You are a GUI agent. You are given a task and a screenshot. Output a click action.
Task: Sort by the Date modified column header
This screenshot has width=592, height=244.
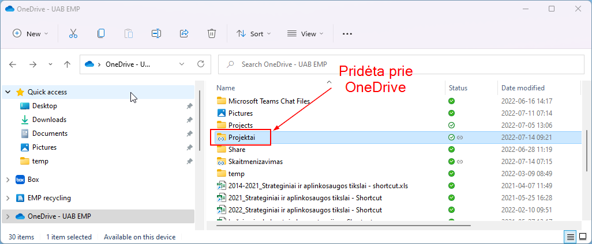[x=523, y=88]
